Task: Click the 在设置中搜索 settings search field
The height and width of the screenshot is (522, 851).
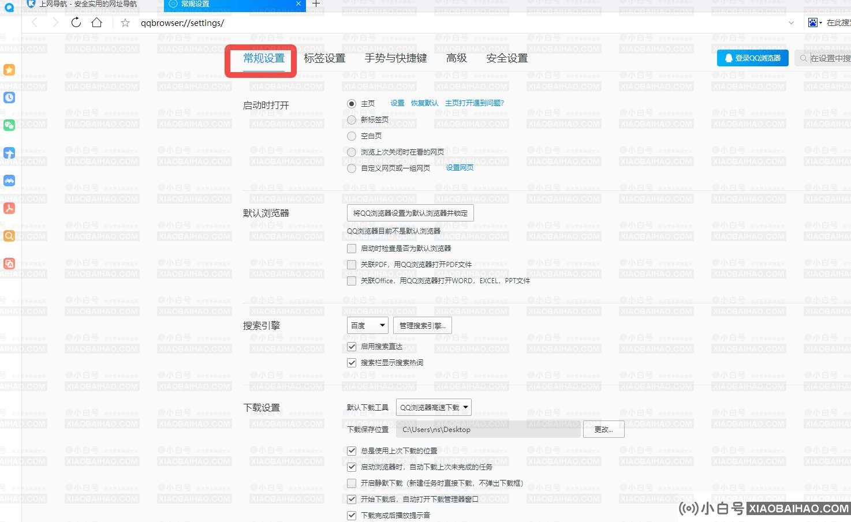Action: (823, 58)
